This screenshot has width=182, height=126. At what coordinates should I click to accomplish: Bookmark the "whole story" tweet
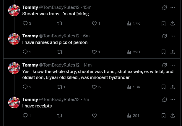coord(163,87)
